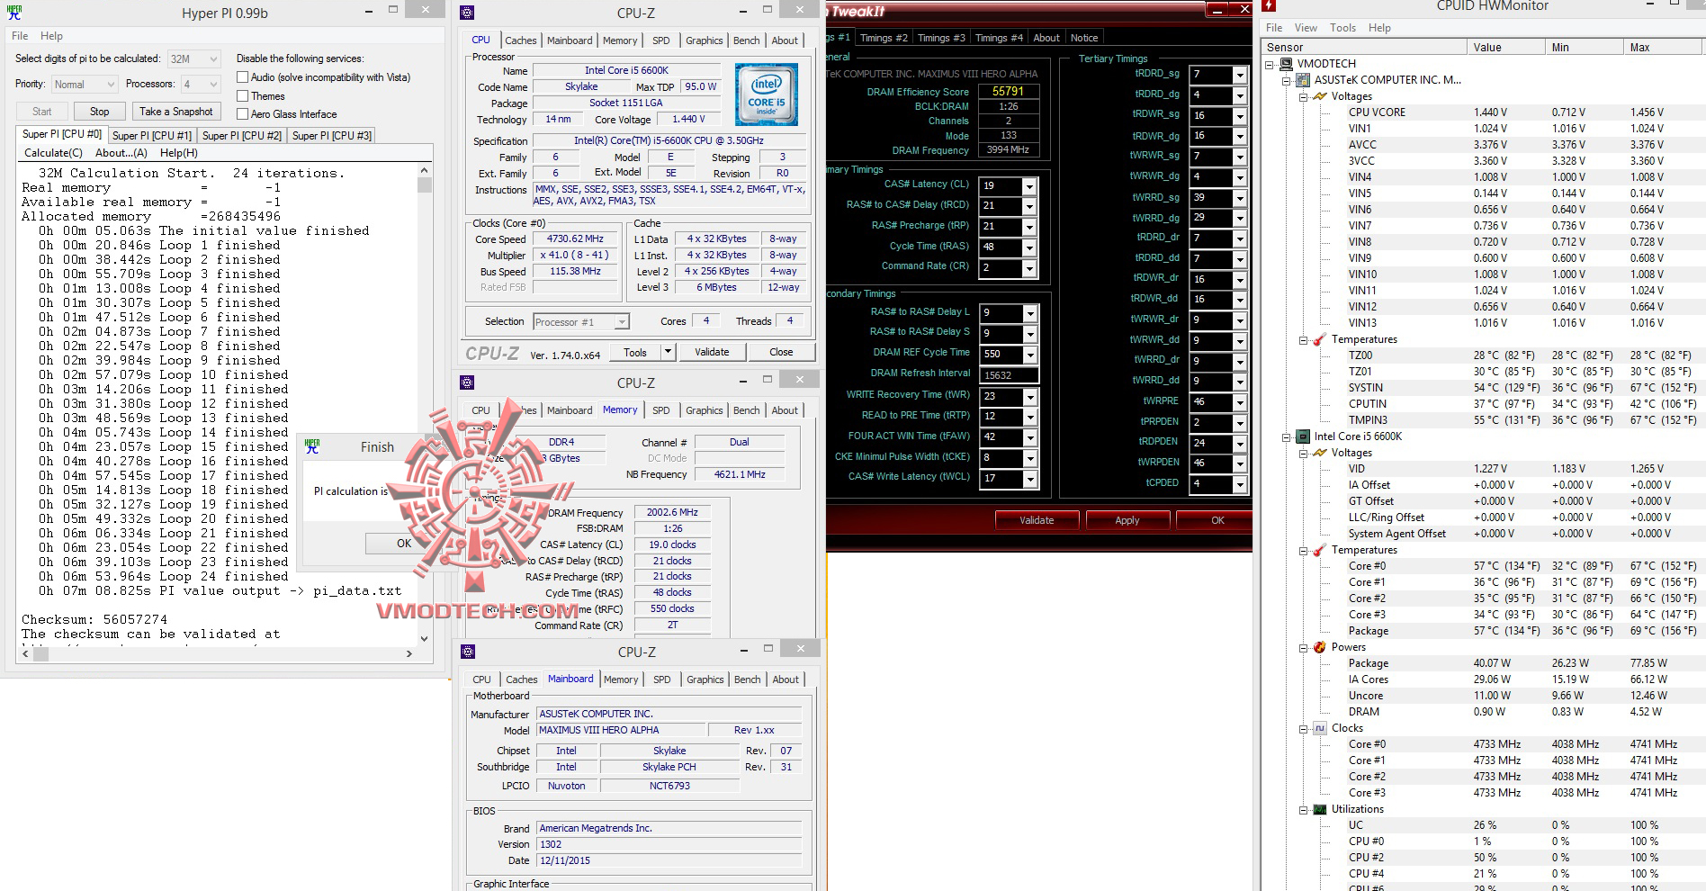Toggle the Aero Glass Interface checkbox
1706x891 pixels.
[x=242, y=113]
